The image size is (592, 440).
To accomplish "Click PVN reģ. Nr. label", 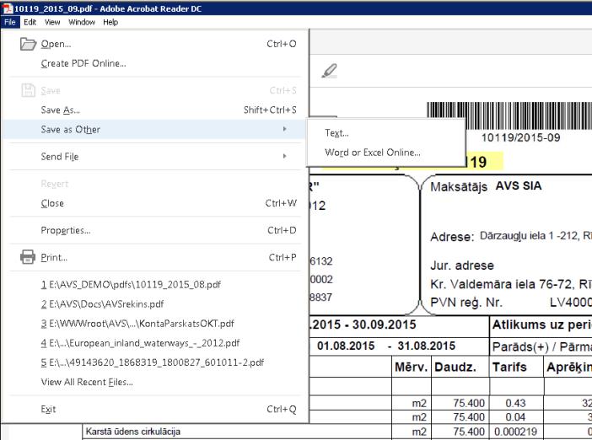I will coord(466,303).
